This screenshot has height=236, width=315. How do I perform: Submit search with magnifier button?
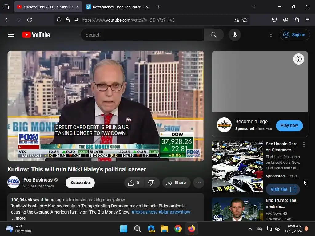click(x=214, y=35)
